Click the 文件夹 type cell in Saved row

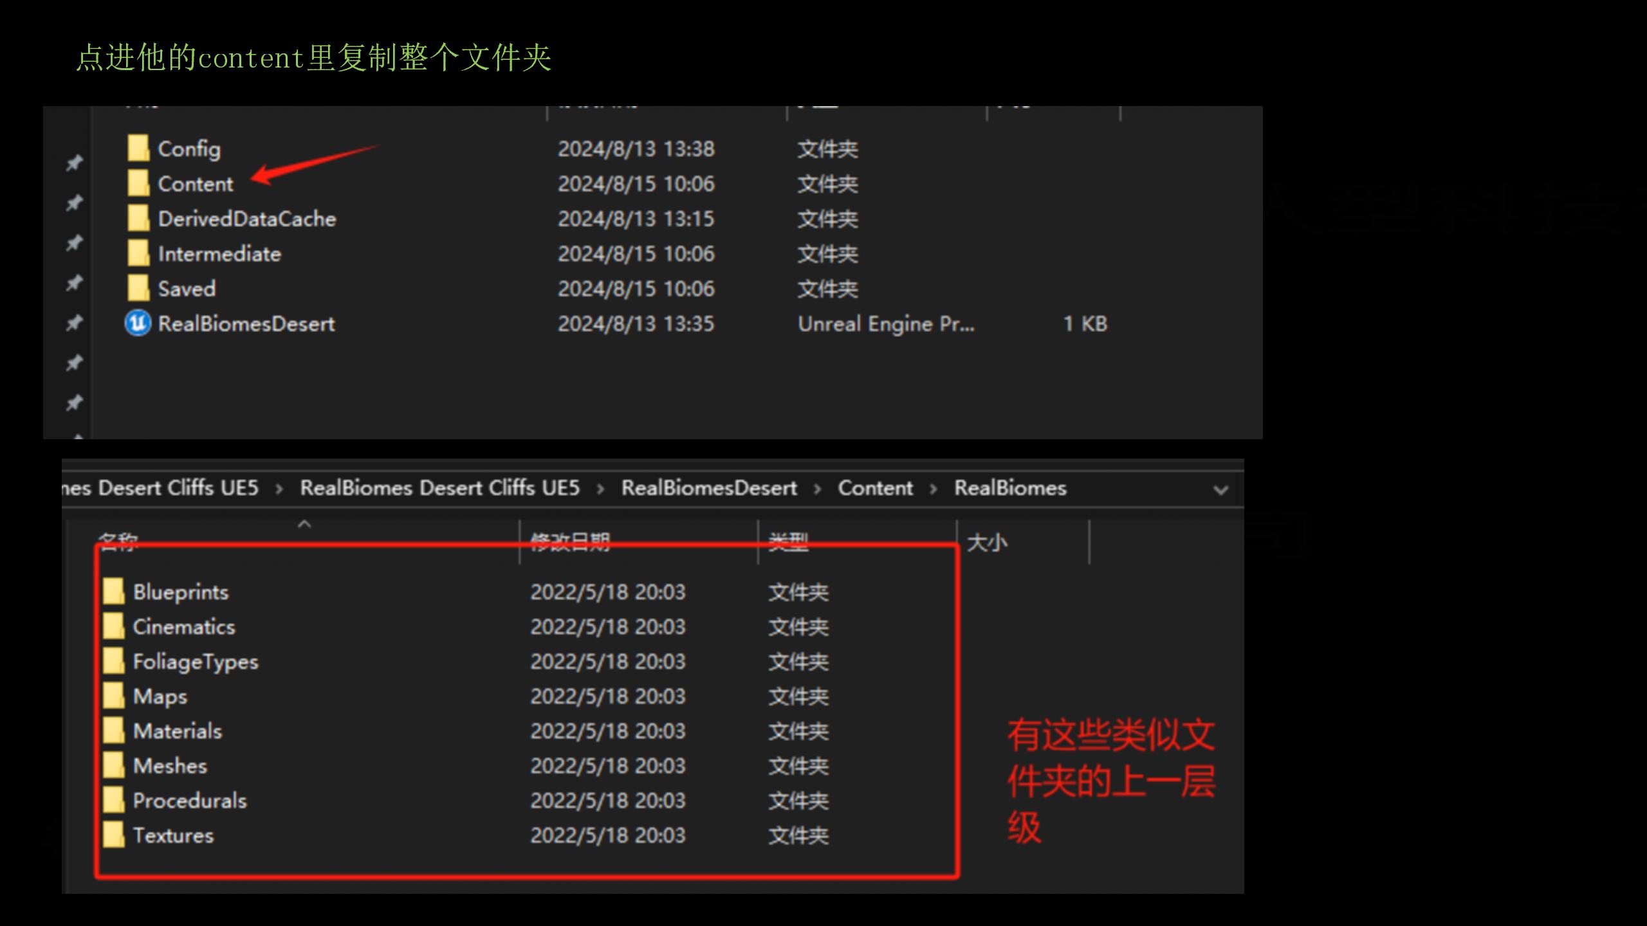(827, 289)
